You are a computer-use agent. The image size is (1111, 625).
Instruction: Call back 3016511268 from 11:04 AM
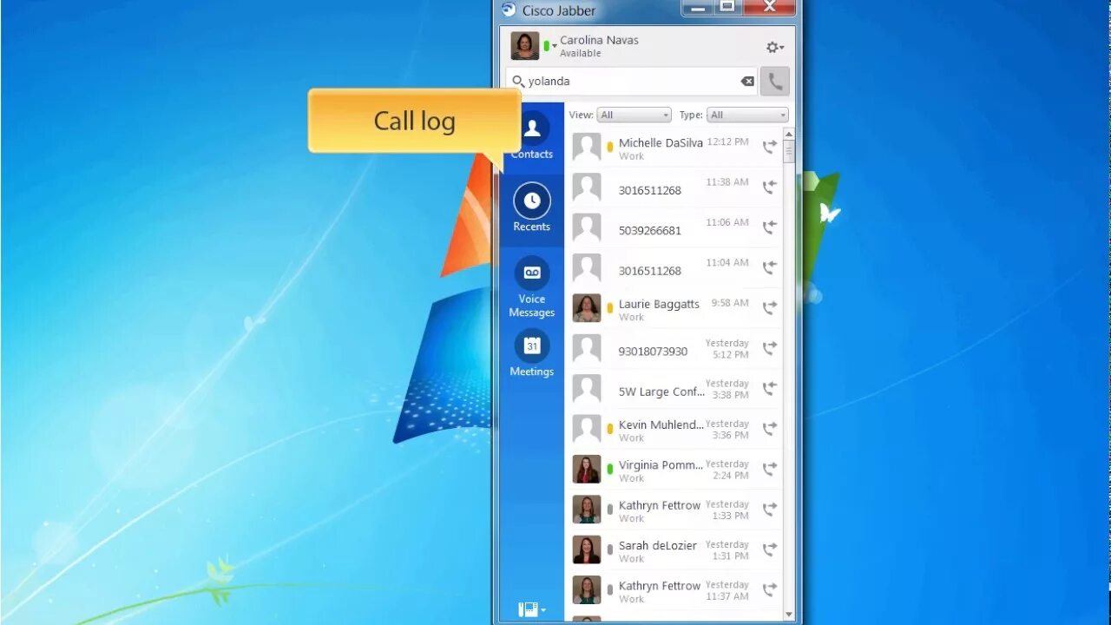pos(769,267)
